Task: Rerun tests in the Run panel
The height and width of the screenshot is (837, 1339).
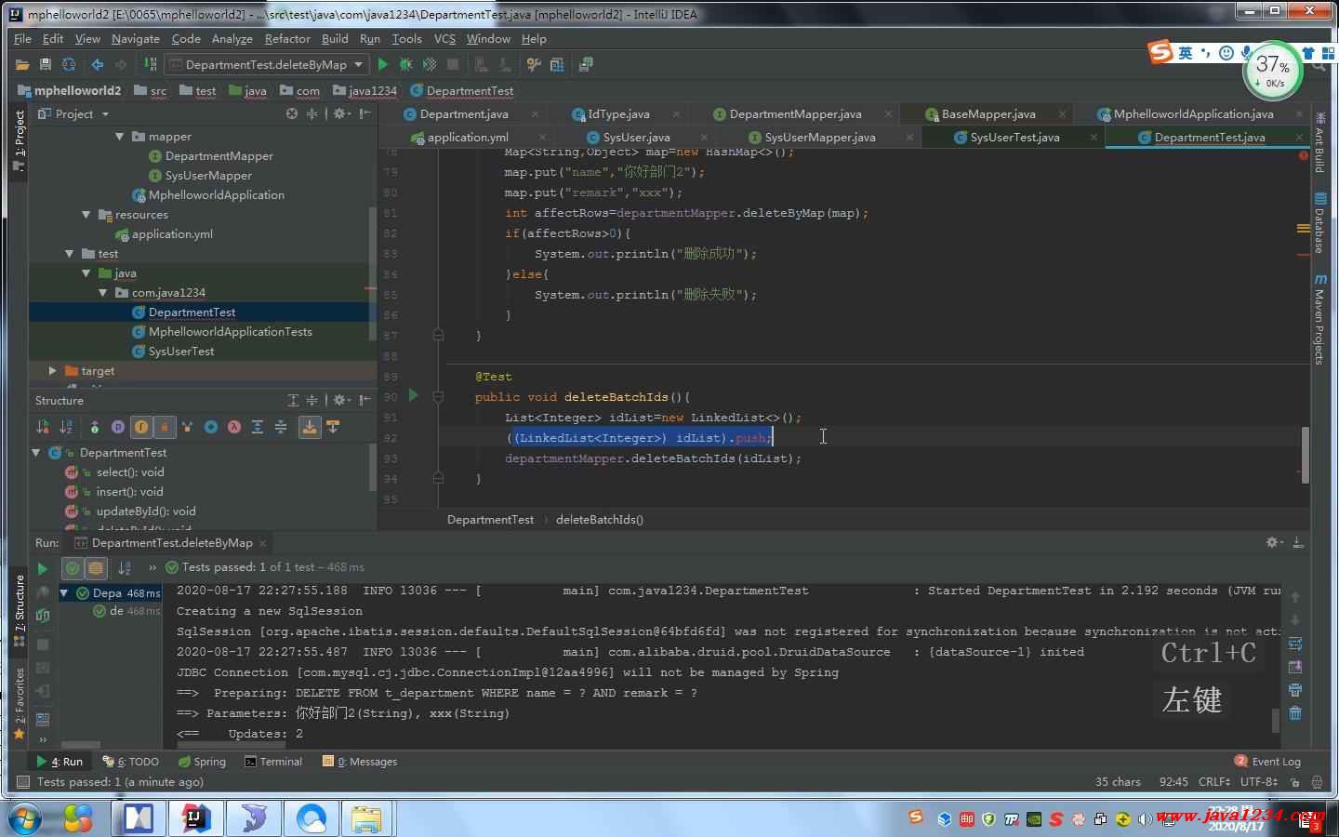Action: pos(42,568)
